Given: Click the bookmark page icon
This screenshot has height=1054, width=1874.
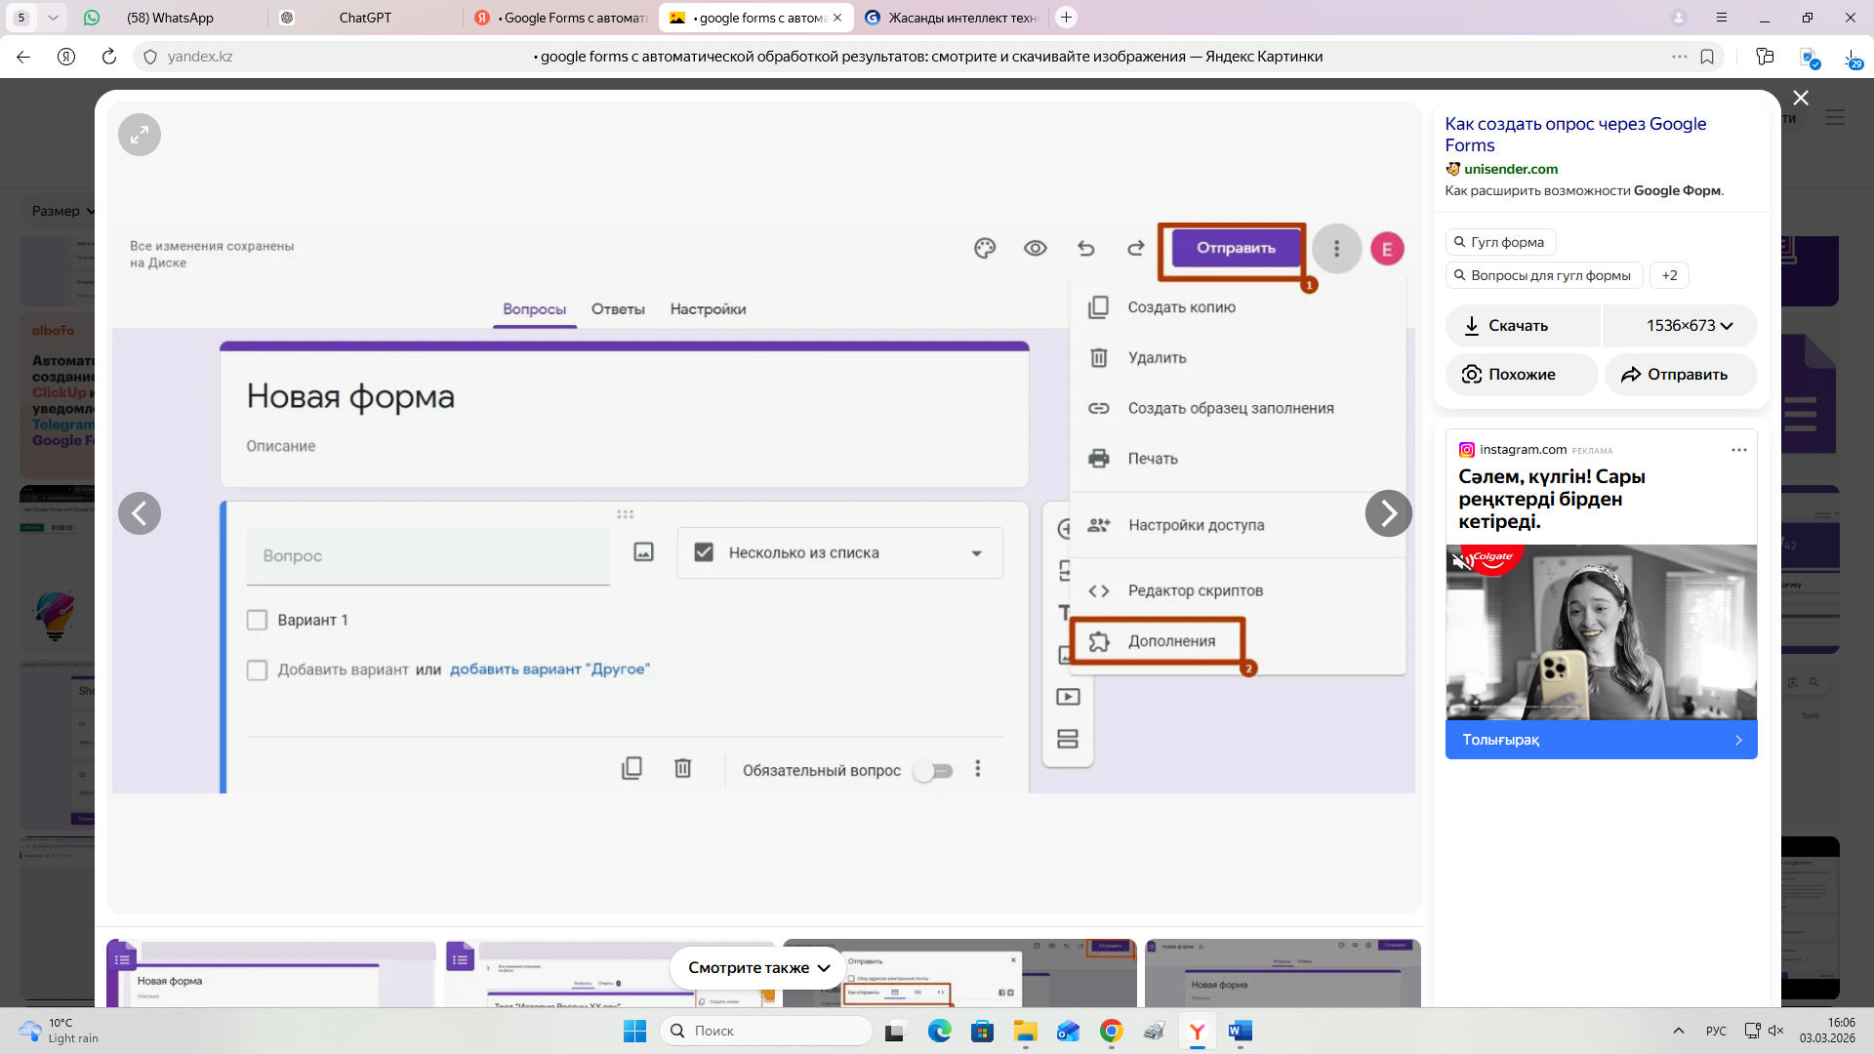Looking at the screenshot, I should (x=1707, y=57).
